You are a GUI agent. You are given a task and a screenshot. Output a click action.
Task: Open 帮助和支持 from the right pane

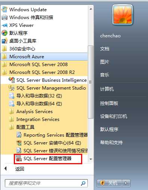[x=111, y=142]
